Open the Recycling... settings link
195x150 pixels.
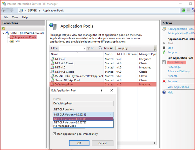[174, 67]
